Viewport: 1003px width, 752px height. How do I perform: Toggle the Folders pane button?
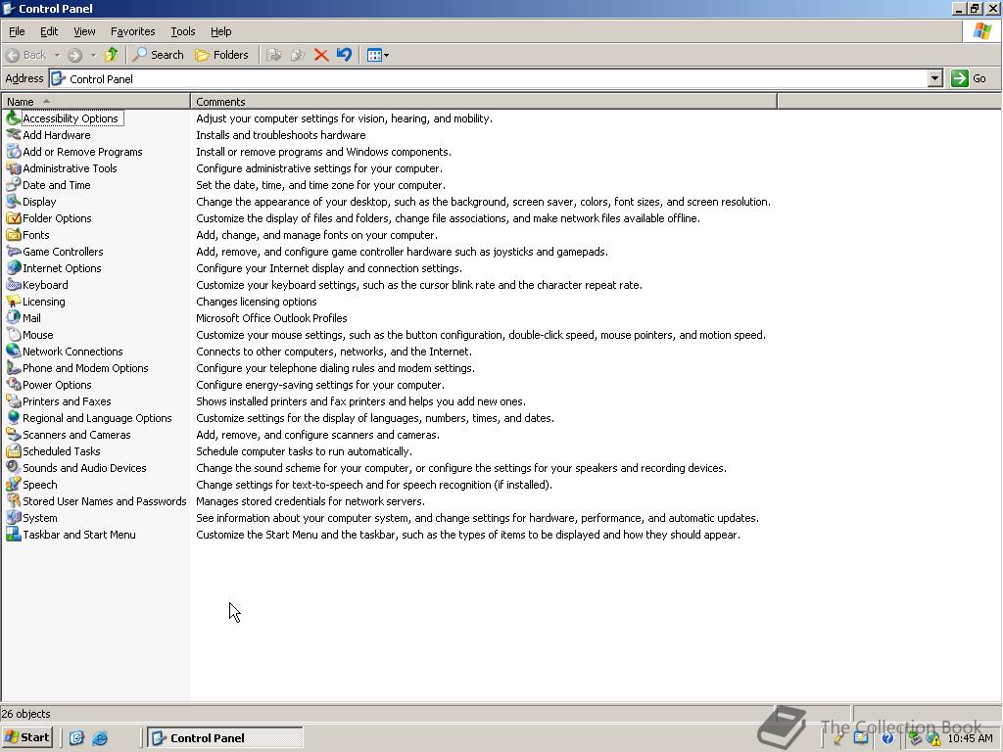tap(221, 55)
